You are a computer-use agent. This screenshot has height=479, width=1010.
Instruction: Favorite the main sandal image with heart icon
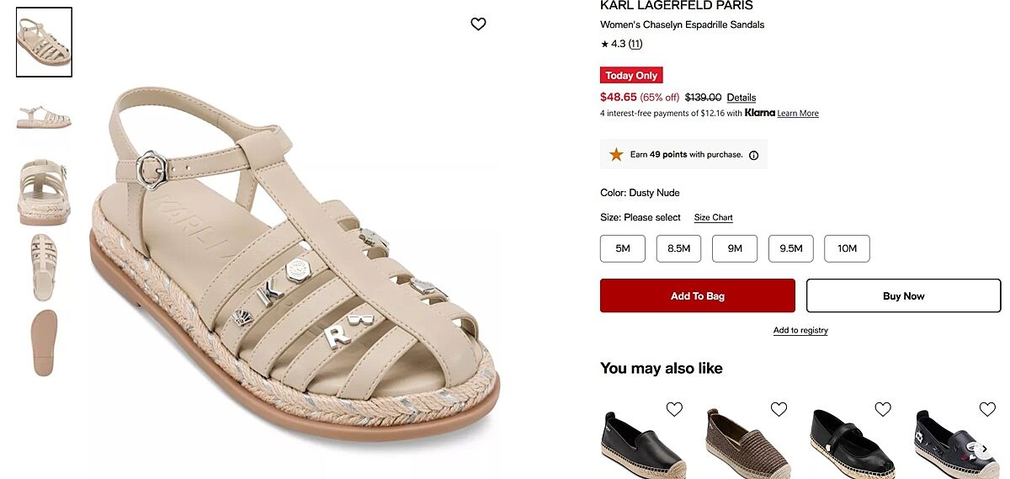(x=478, y=24)
